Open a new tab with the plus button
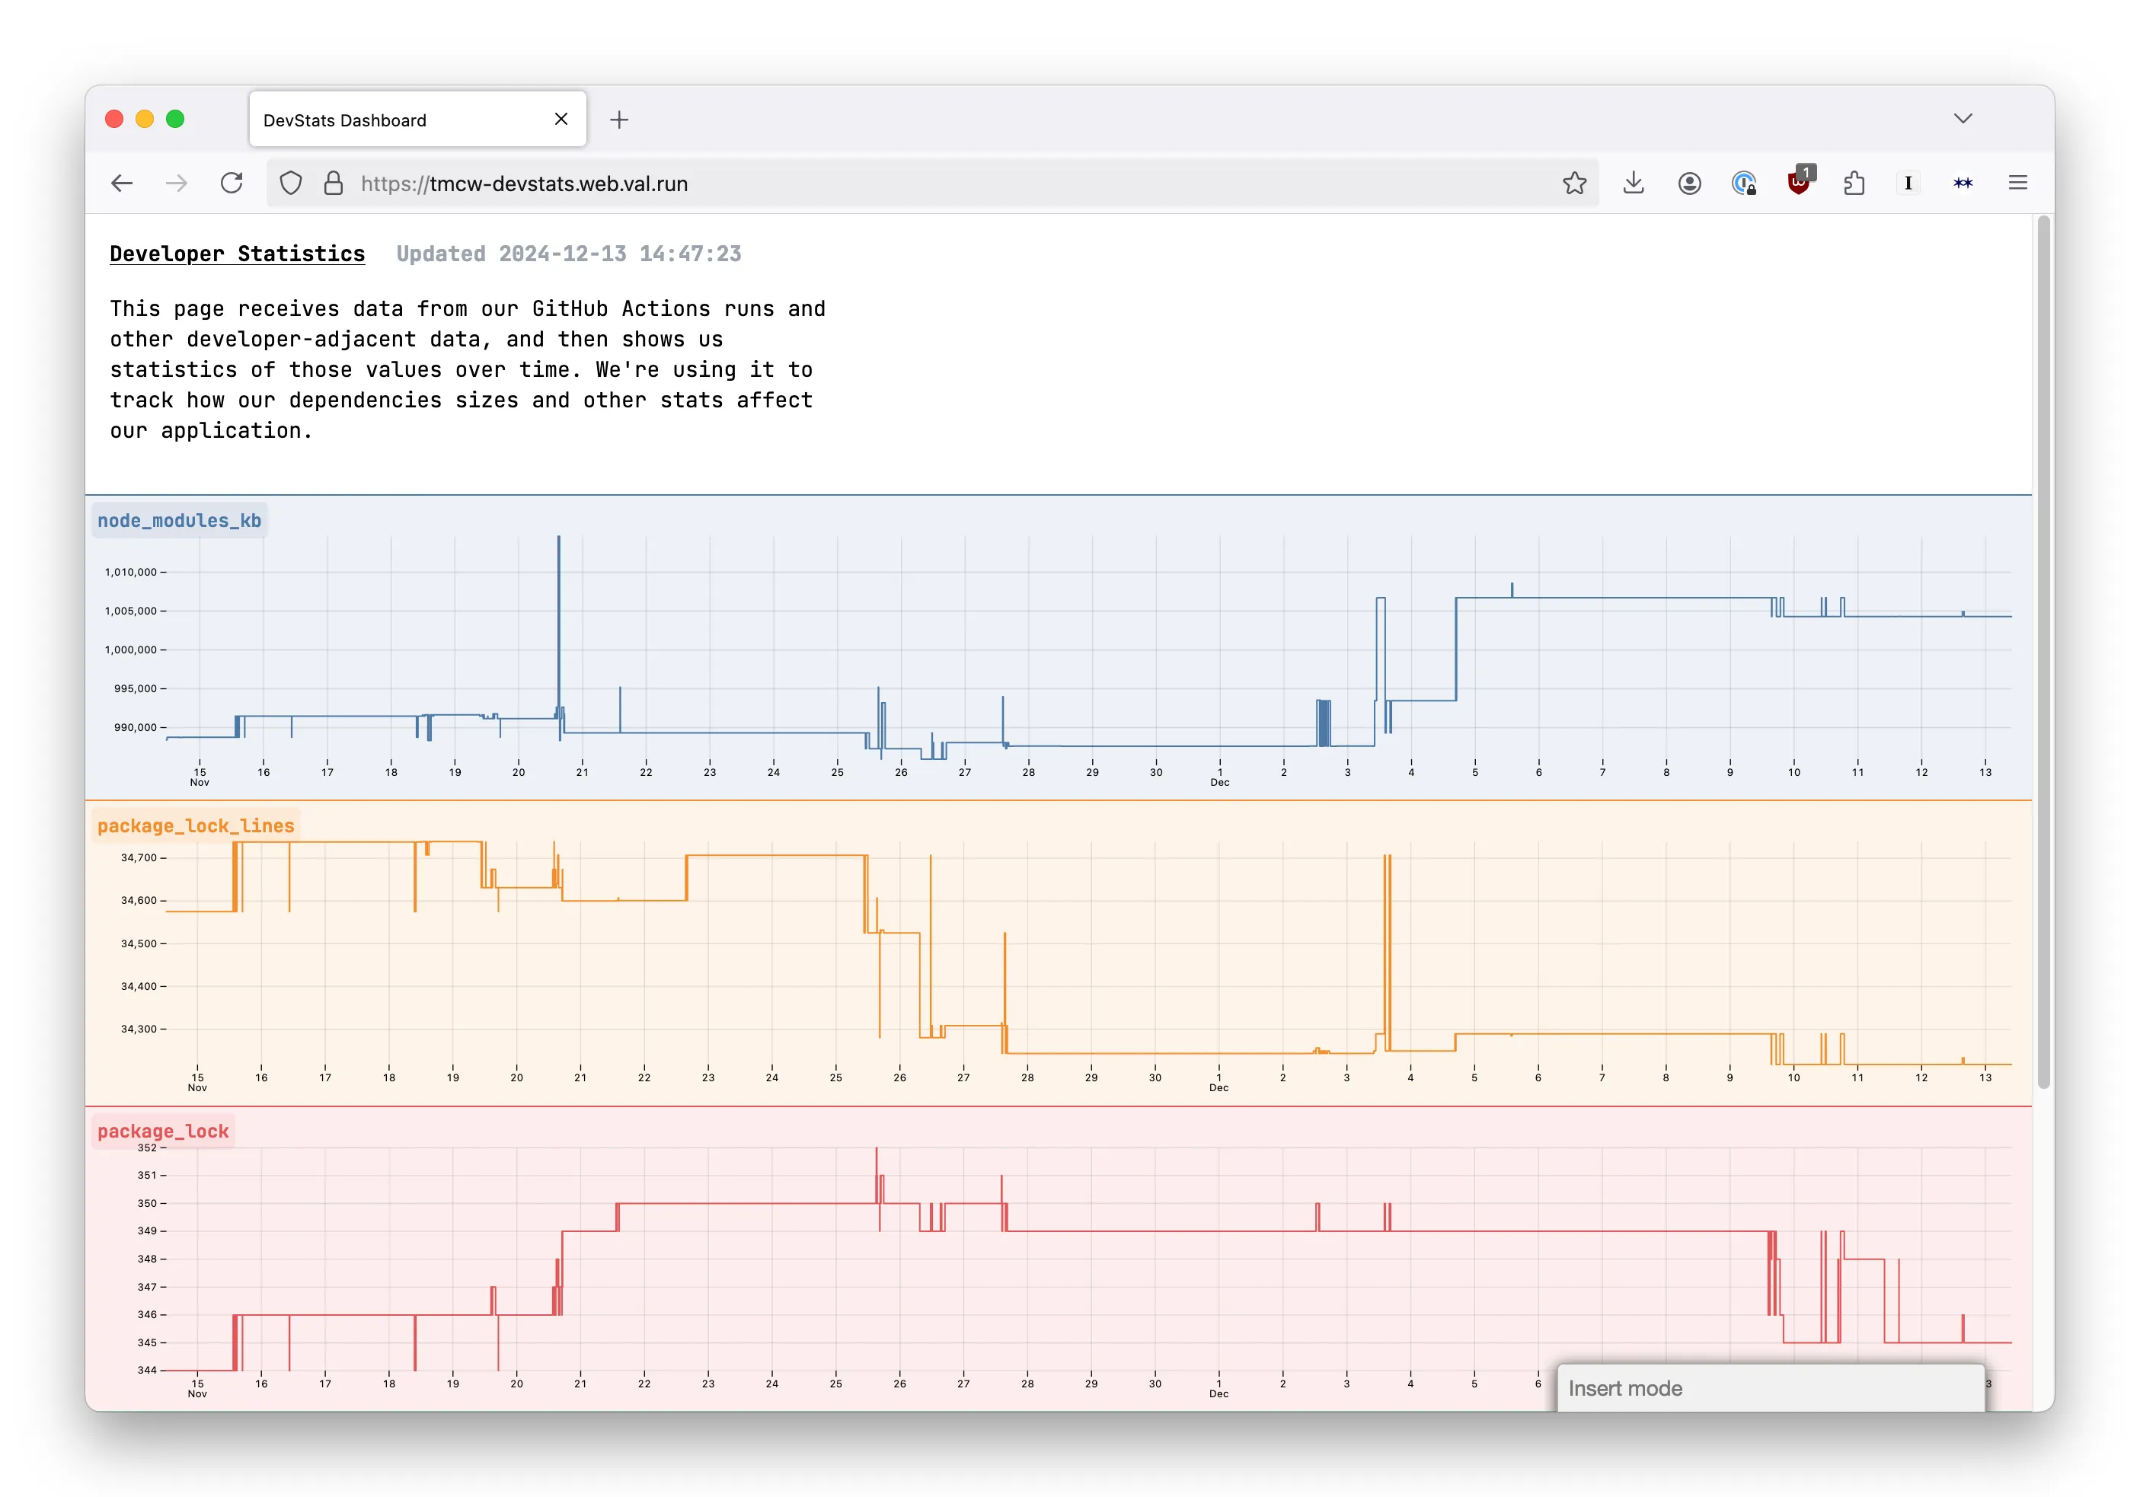This screenshot has width=2140, height=1497. (x=619, y=120)
